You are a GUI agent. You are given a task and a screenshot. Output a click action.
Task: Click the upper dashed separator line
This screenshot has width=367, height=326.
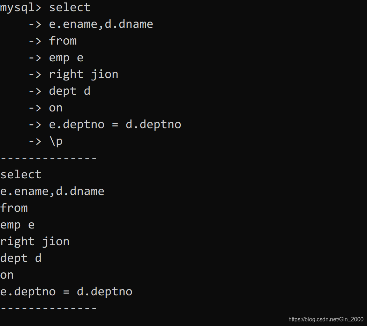coord(49,158)
